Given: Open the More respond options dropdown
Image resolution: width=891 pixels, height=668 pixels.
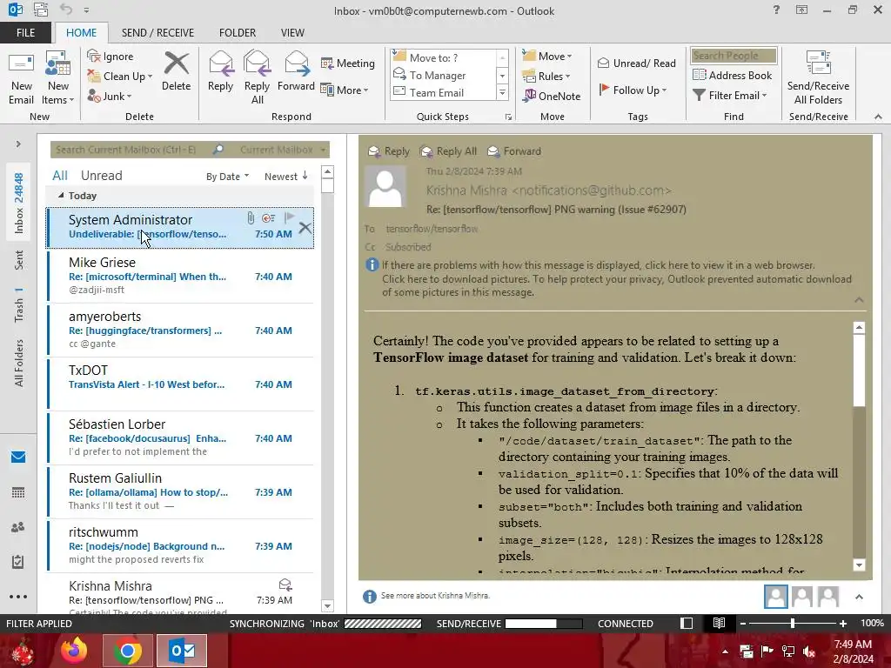Looking at the screenshot, I should [x=345, y=90].
